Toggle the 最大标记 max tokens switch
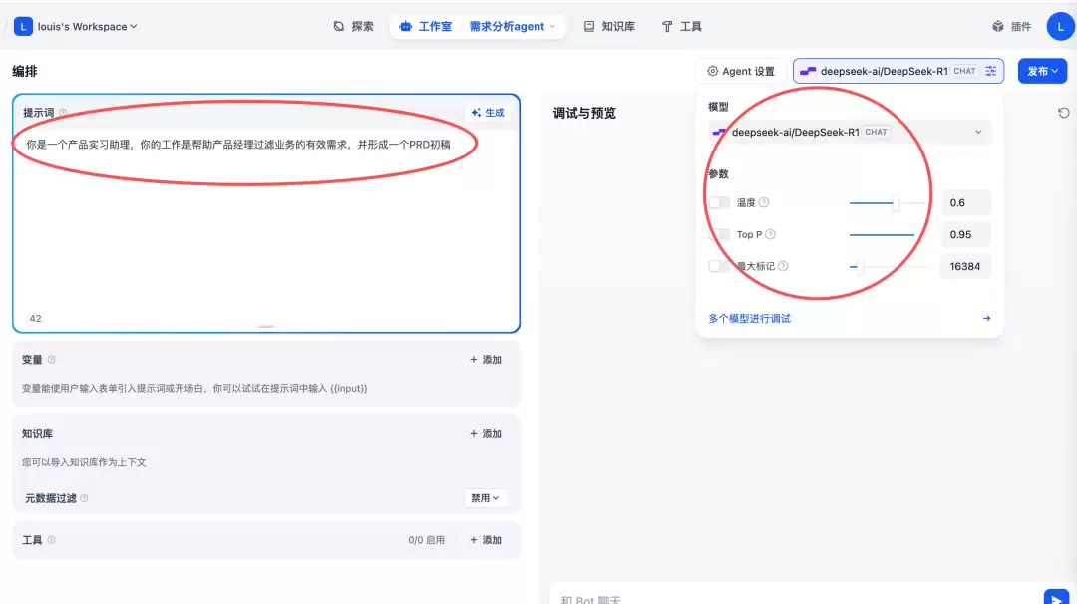Viewport: 1077px width, 604px height. point(718,266)
